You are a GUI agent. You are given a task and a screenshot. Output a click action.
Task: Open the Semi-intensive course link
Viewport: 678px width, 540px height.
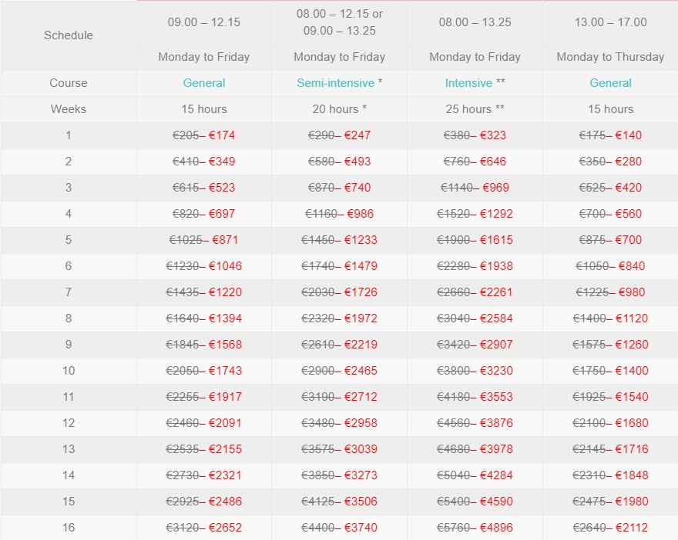pyautogui.click(x=336, y=83)
